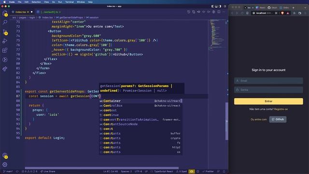This screenshot has width=309, height=174.
Task: Switch to the index.tsx editor tab
Action: [x=22, y=12]
